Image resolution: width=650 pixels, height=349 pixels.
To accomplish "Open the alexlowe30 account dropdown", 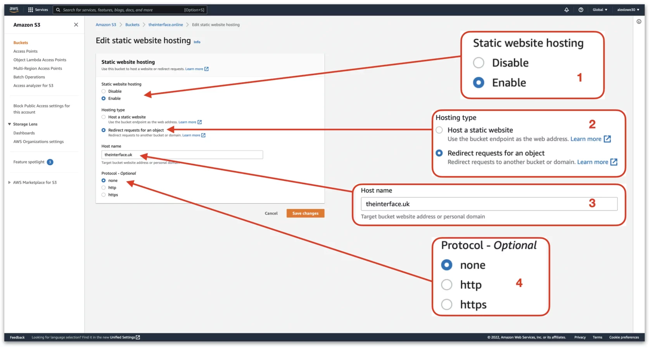I will coord(628,10).
